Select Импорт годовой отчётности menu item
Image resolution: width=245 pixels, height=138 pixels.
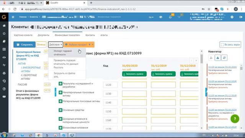(67, 53)
